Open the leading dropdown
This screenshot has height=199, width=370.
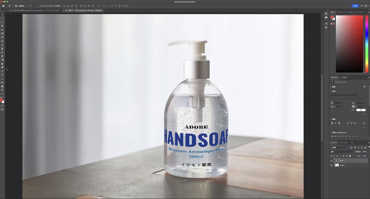[x=360, y=103]
